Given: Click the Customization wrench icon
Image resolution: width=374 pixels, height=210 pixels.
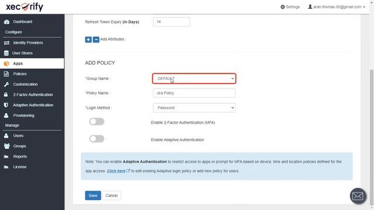Looking at the screenshot, I should coord(6,84).
